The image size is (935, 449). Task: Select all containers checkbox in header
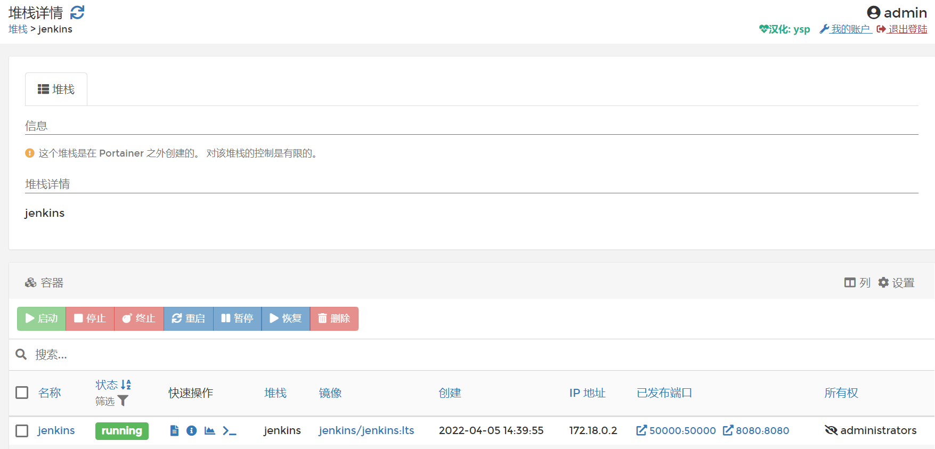click(x=22, y=393)
